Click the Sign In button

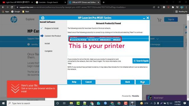point(171,19)
